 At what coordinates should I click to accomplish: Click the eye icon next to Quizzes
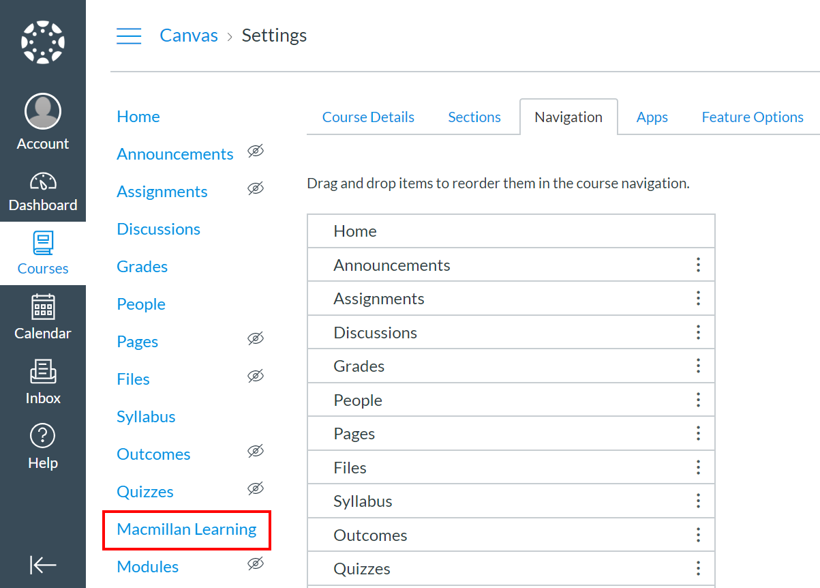pyautogui.click(x=256, y=488)
